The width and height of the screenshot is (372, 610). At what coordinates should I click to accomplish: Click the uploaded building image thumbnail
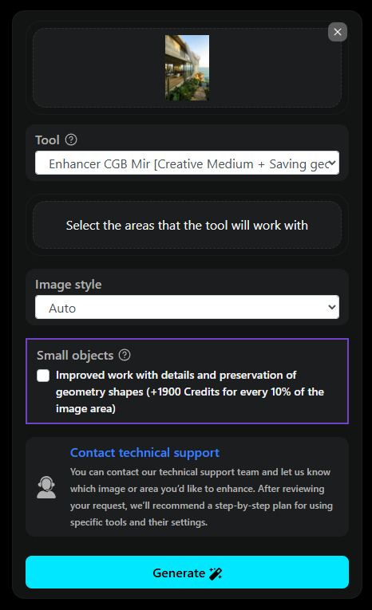coord(187,68)
